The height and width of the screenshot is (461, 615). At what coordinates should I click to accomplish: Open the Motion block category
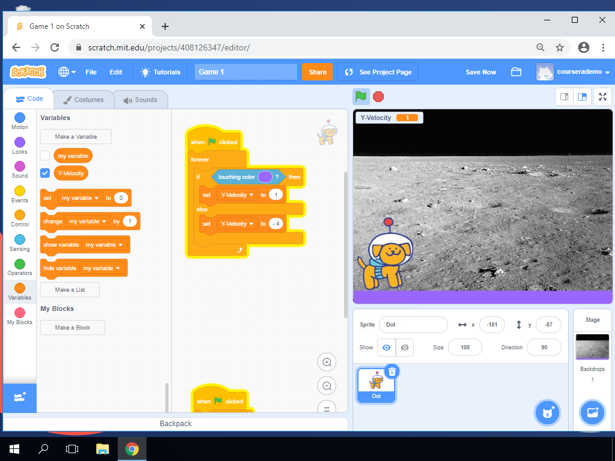[20, 121]
